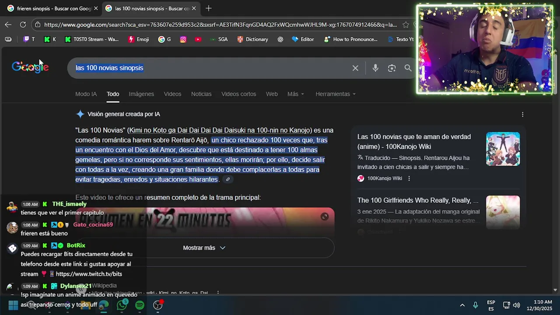Select the 'Todo' results tab
The height and width of the screenshot is (315, 560).
tap(113, 94)
